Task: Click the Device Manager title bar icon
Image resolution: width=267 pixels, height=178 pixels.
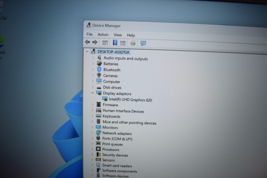Action: [89, 25]
